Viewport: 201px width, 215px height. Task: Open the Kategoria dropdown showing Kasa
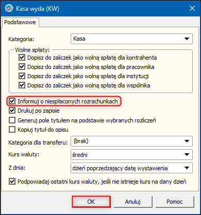pos(131,39)
